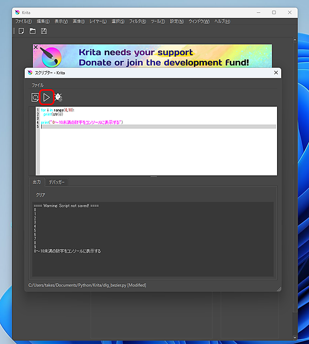309x344 pixels.
Task: Switch to the デバッガー tab
Action: pos(56,182)
